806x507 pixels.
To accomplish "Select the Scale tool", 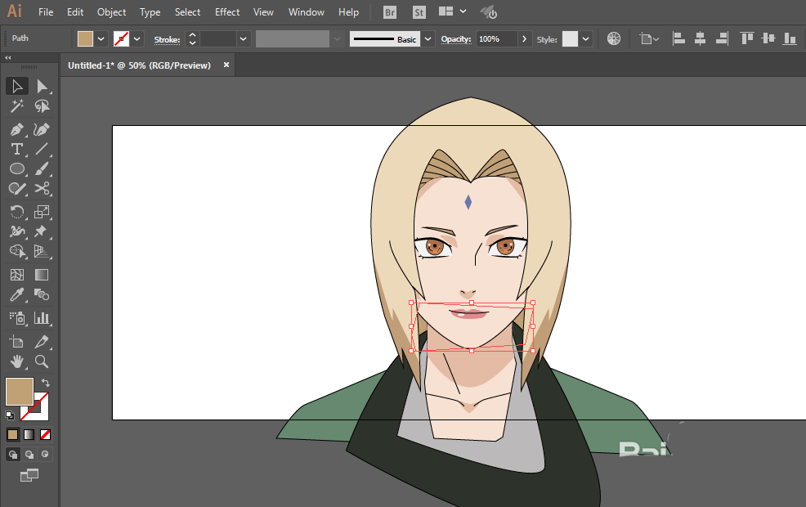I will 42,212.
